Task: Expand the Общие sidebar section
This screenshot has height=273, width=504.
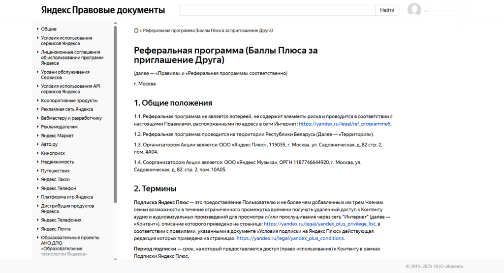Action: pyautogui.click(x=49, y=29)
